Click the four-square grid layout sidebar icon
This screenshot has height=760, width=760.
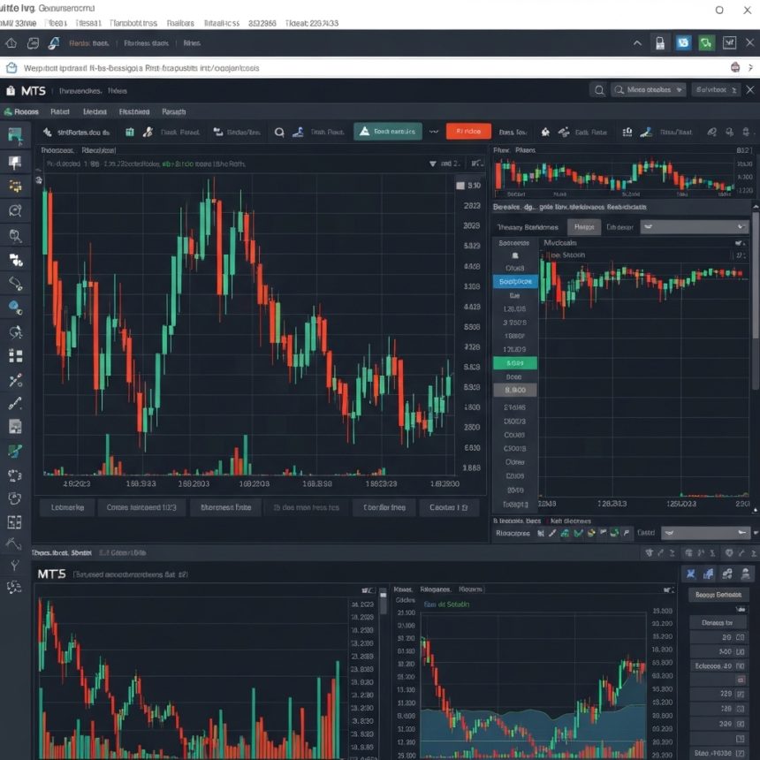click(x=15, y=355)
